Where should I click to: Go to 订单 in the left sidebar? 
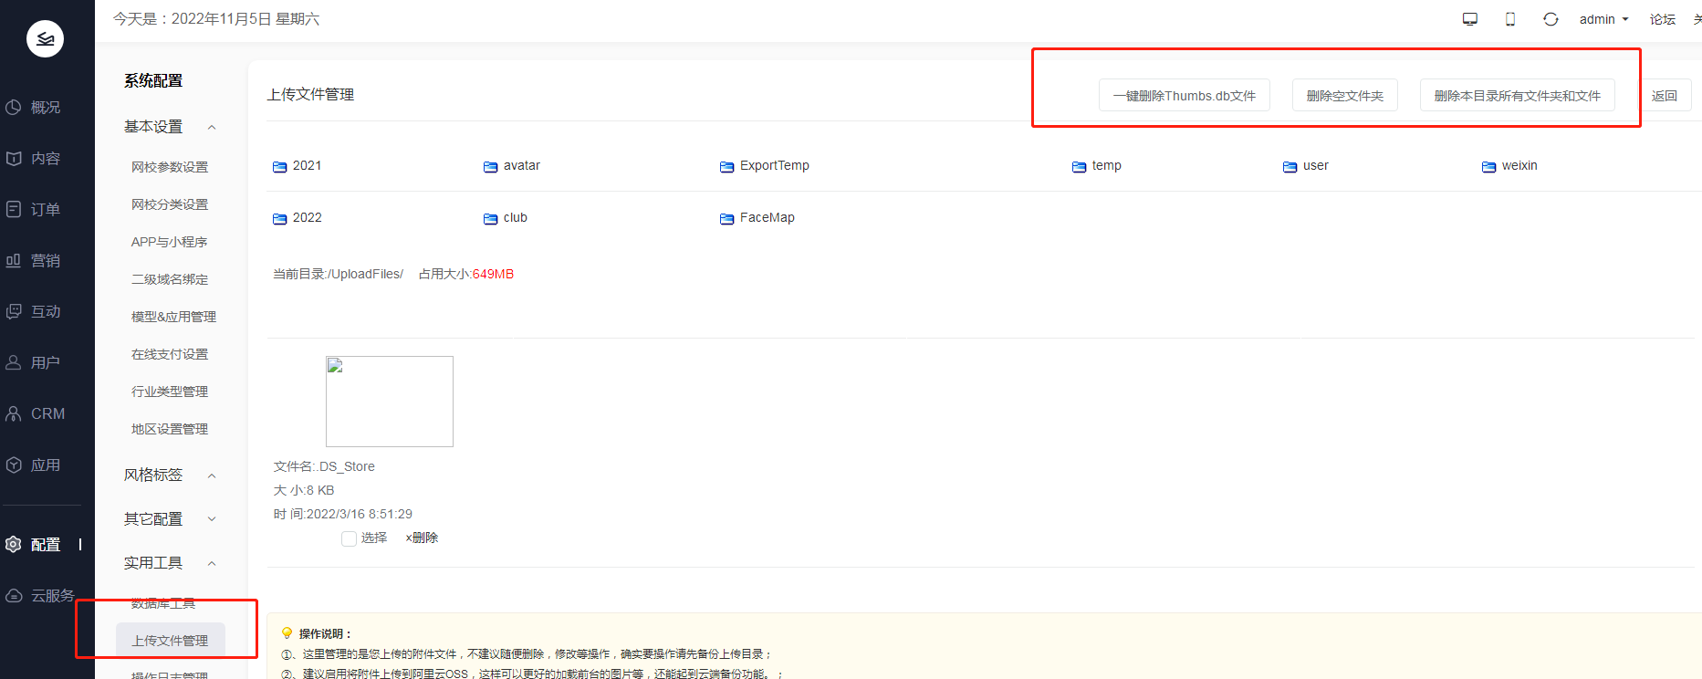[45, 210]
